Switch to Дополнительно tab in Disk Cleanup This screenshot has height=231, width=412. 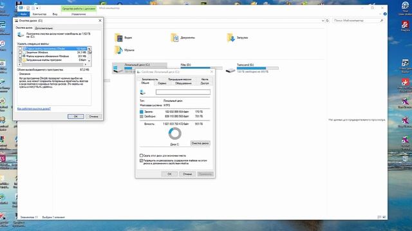44,28
